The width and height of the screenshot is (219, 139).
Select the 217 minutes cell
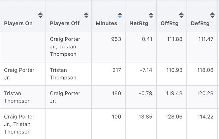point(116,70)
